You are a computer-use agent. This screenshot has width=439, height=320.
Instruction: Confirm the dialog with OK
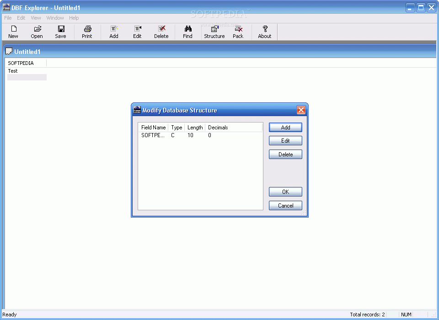point(285,192)
